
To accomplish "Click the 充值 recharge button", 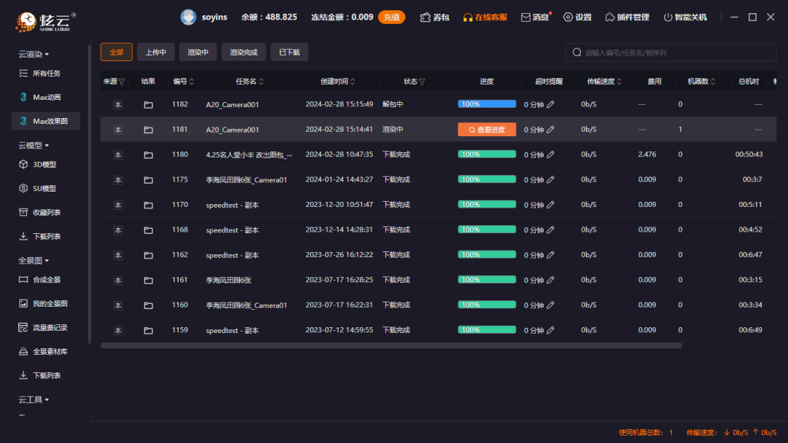I will (391, 17).
